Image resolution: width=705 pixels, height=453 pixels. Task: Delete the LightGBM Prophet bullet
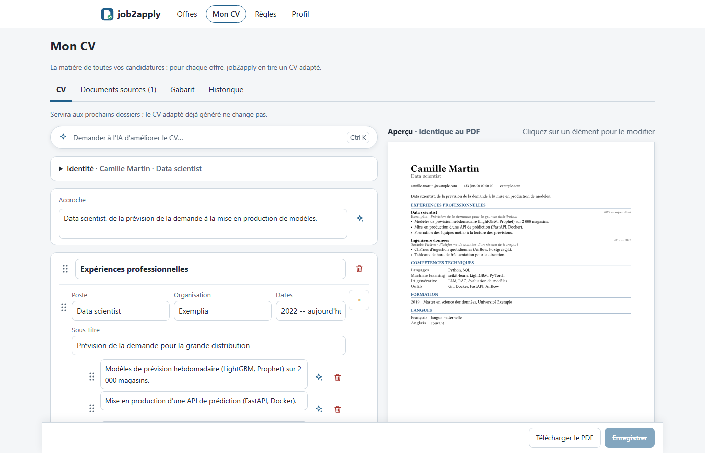pos(338,377)
